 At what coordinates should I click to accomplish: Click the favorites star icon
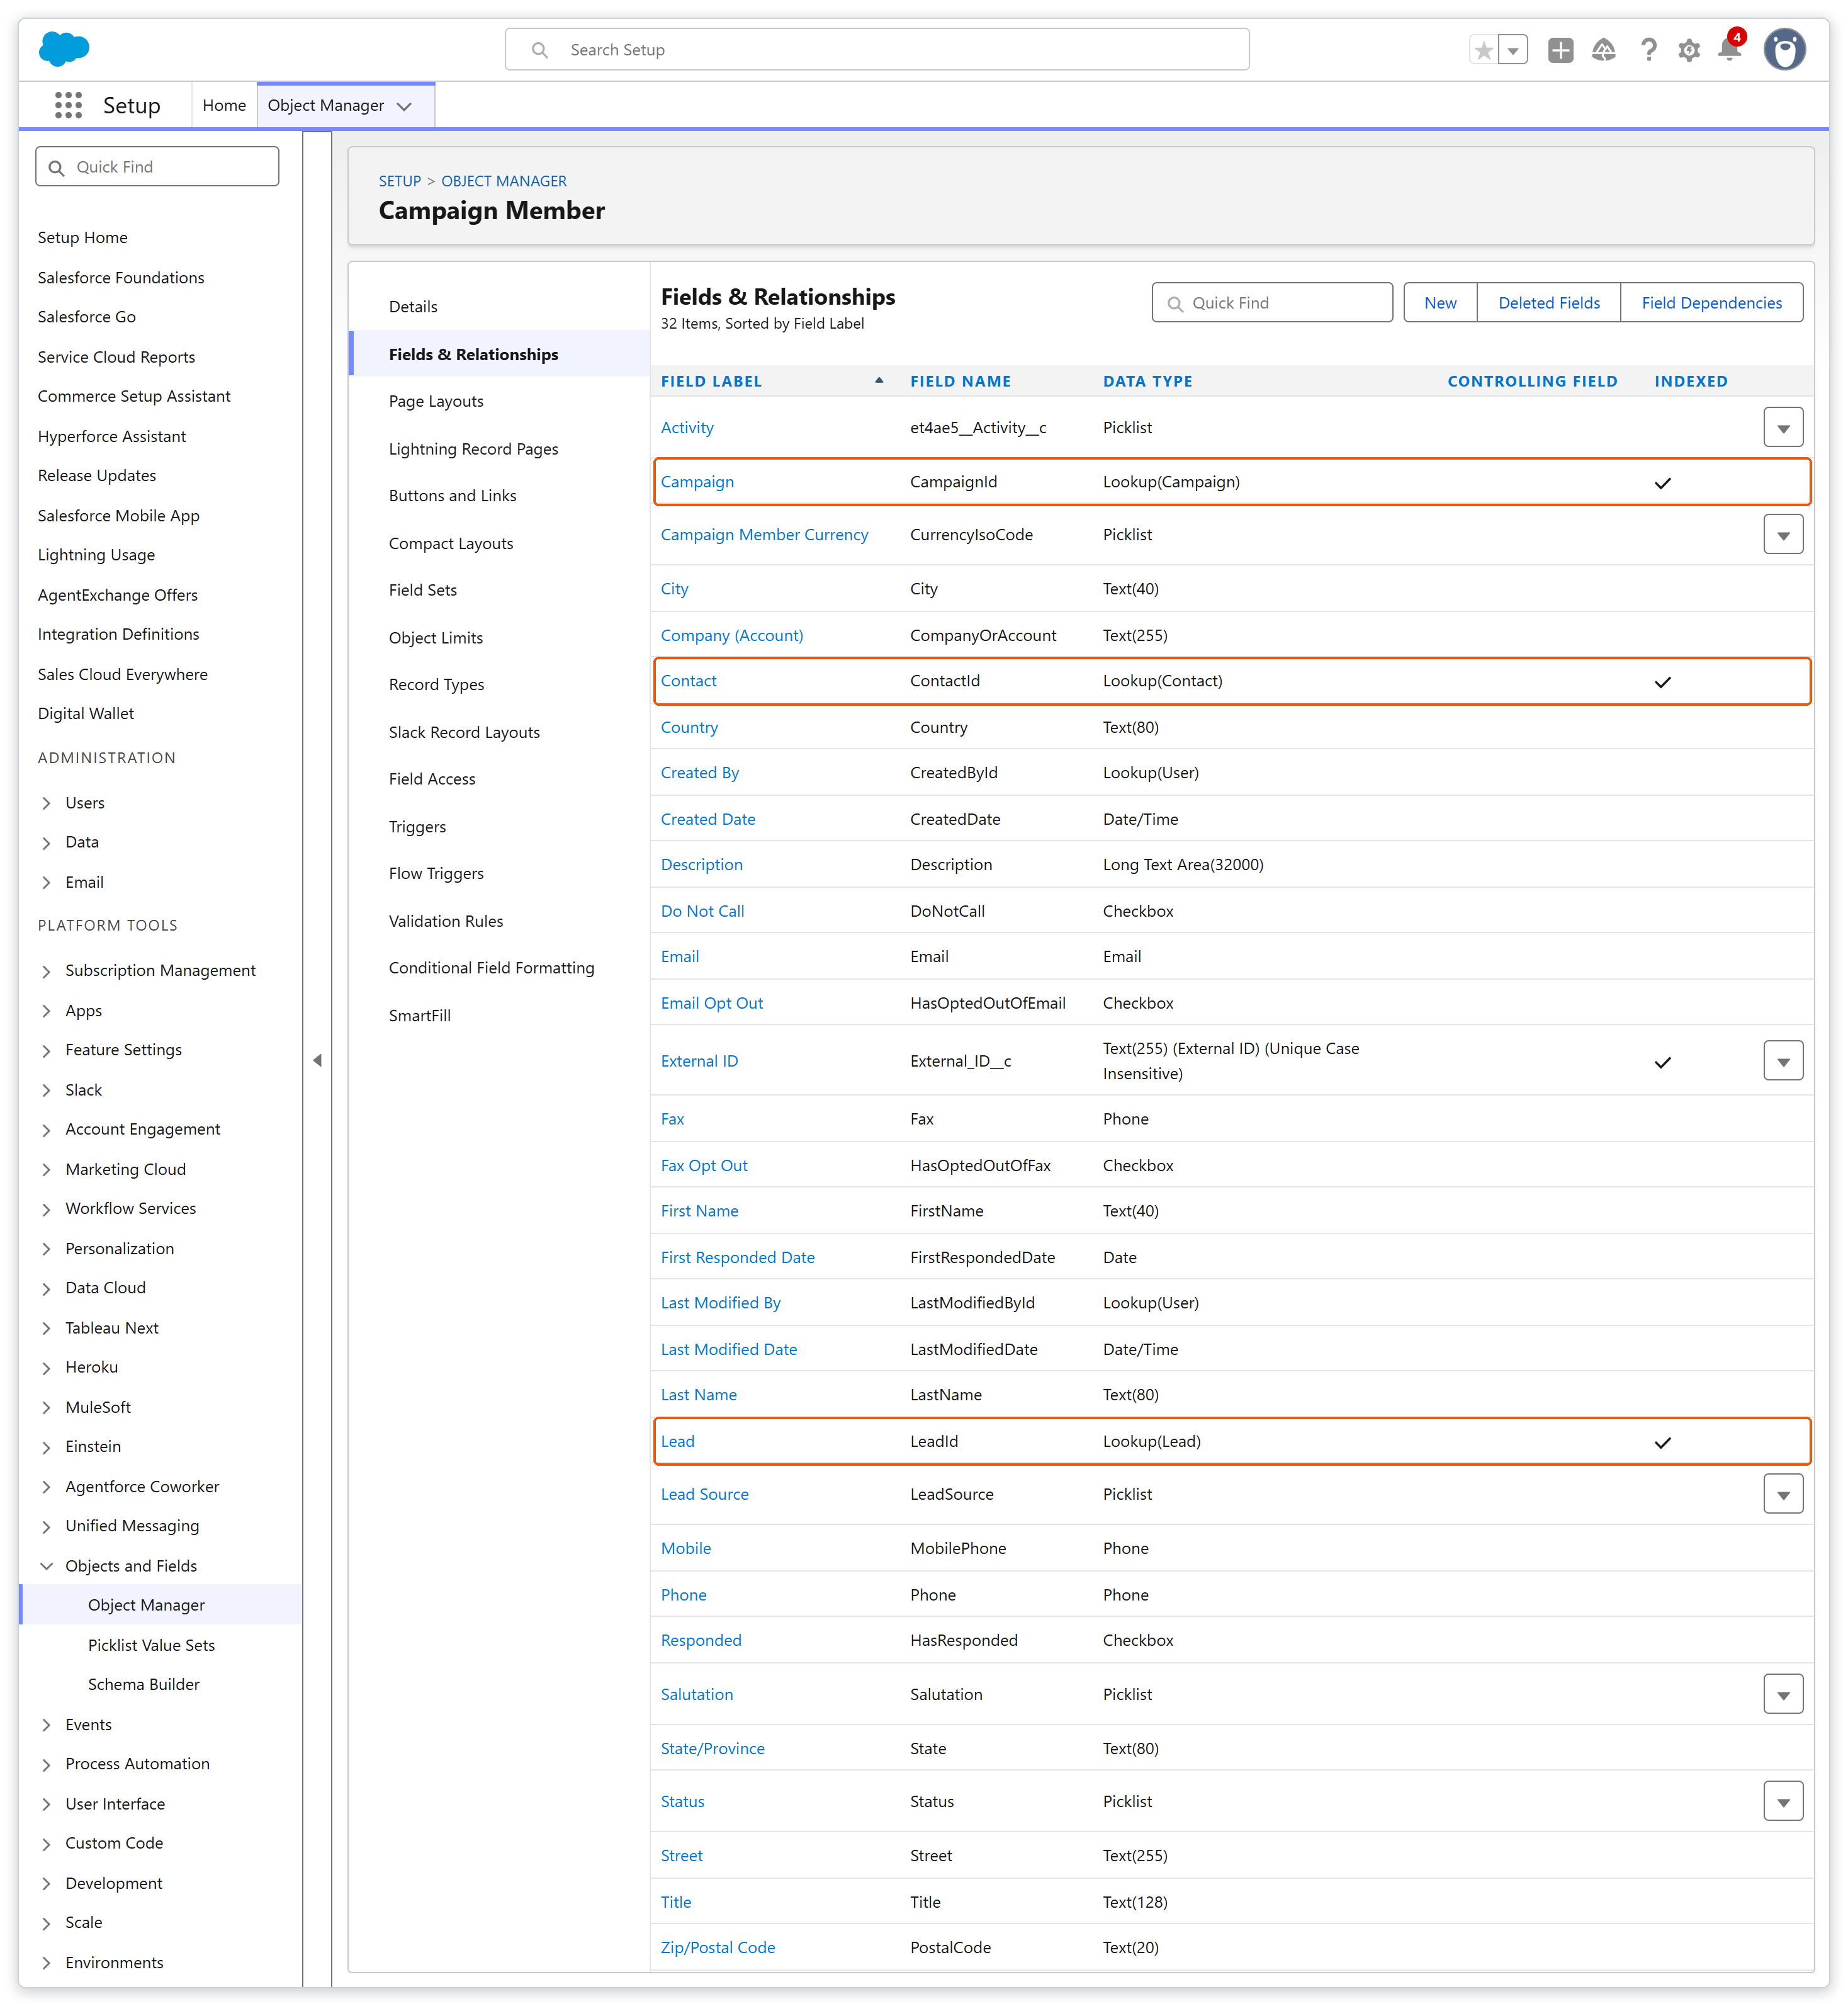coord(1484,50)
